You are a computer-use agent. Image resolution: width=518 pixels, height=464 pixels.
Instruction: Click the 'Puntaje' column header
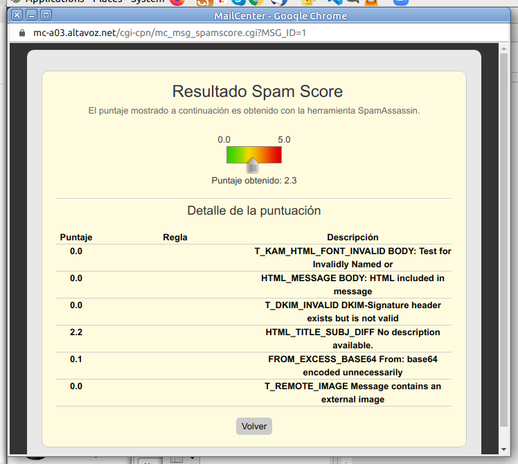click(x=76, y=238)
